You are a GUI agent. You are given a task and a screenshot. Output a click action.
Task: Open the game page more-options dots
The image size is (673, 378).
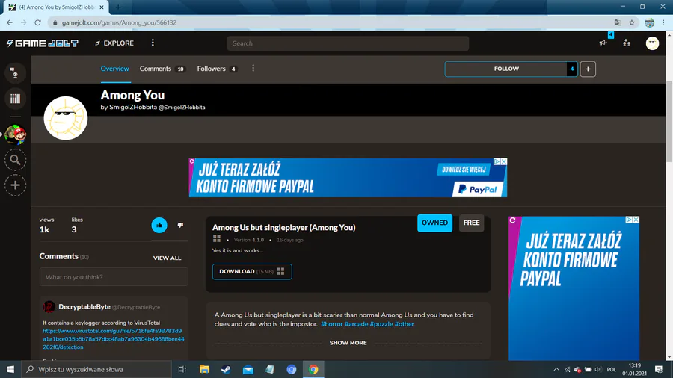(x=253, y=69)
